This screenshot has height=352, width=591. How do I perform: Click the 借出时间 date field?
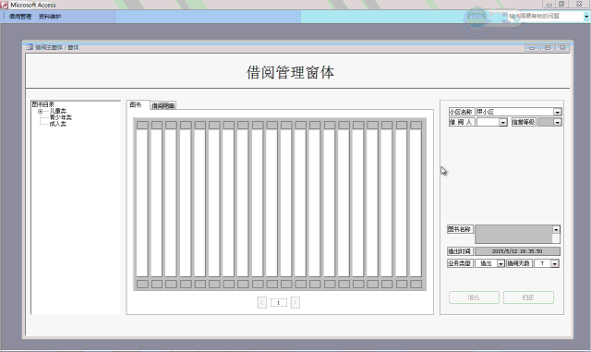pyautogui.click(x=517, y=251)
